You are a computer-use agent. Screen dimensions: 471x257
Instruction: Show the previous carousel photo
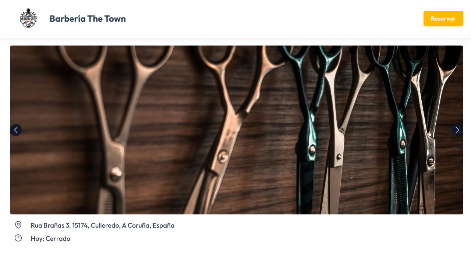click(16, 130)
